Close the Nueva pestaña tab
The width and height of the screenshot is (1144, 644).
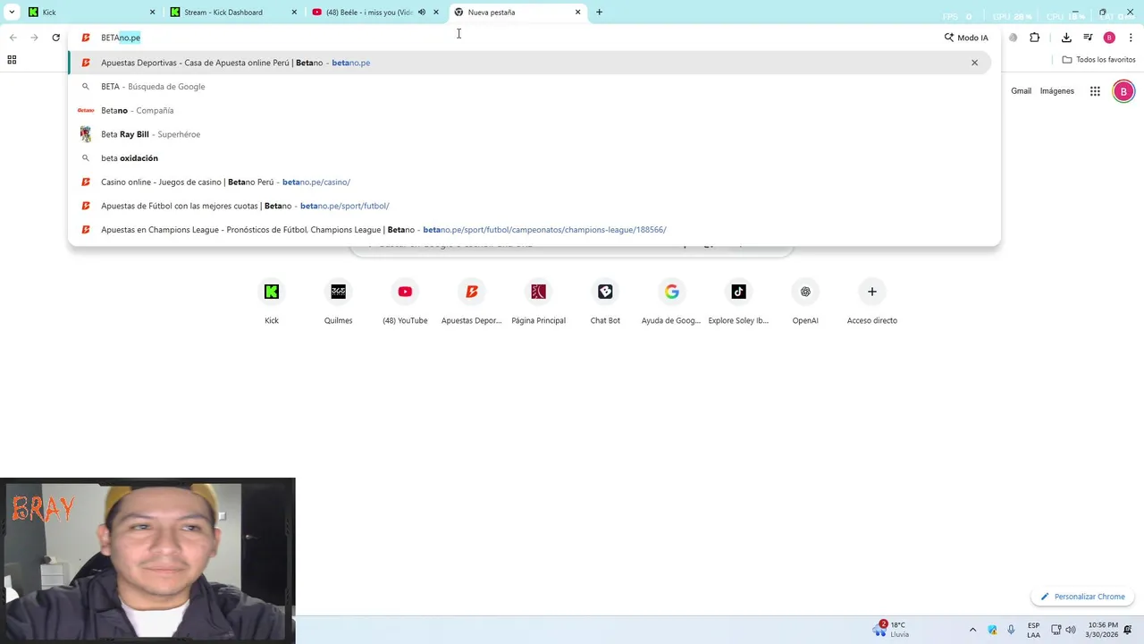point(577,13)
